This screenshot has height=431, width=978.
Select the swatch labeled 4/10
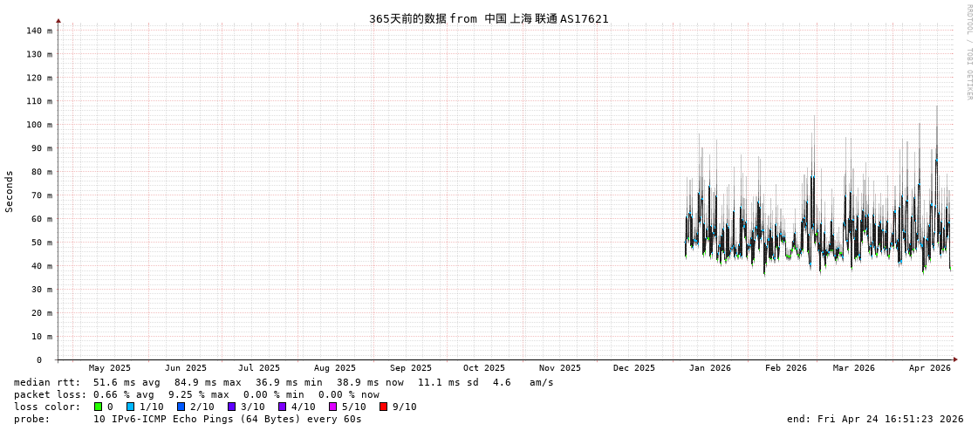point(283,407)
